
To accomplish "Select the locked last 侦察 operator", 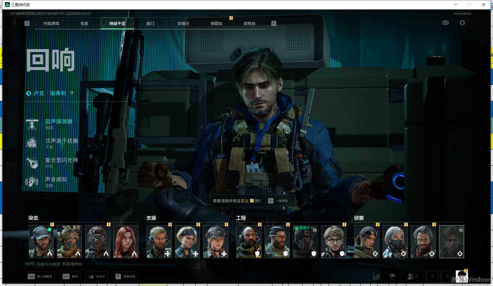I will pyautogui.click(x=452, y=242).
